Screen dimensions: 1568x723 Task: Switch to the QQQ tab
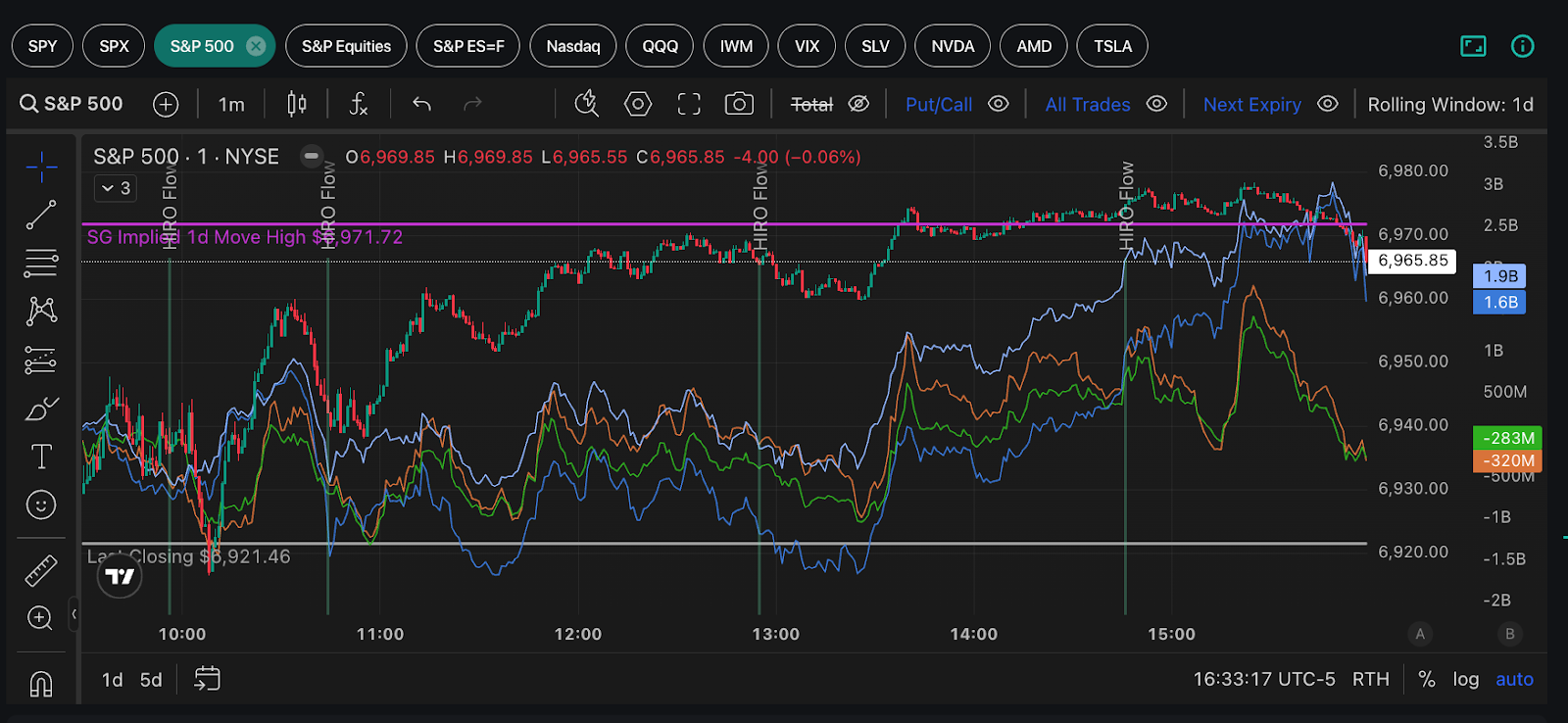click(660, 46)
